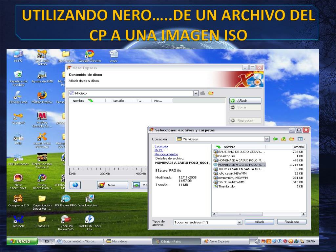The width and height of the screenshot is (336, 252).
Task: Select julio cesar.MSWMM file
Action: click(x=258, y=173)
